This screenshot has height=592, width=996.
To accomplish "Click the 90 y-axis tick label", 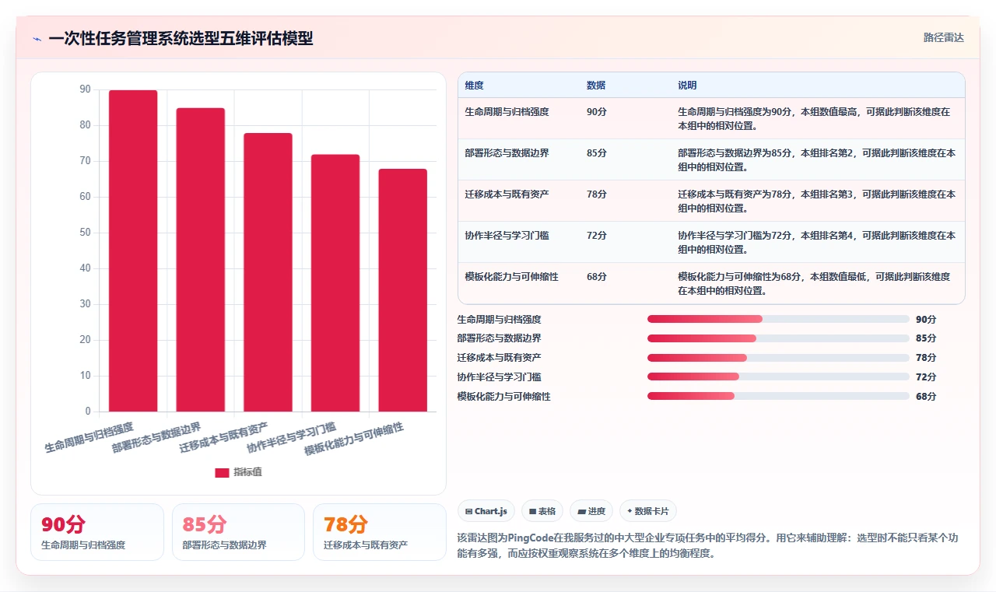I will click(85, 89).
